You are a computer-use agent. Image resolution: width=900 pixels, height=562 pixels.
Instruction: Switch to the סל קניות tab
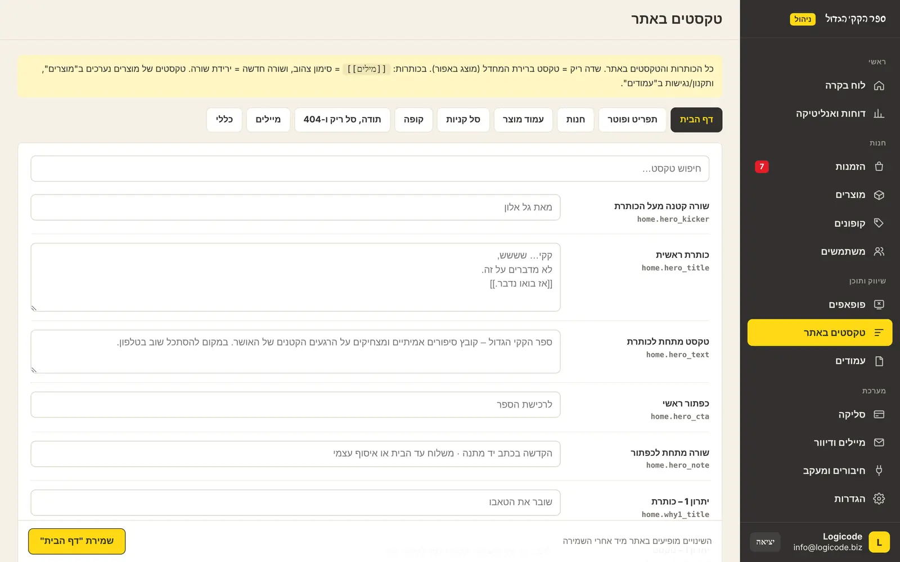(x=463, y=120)
